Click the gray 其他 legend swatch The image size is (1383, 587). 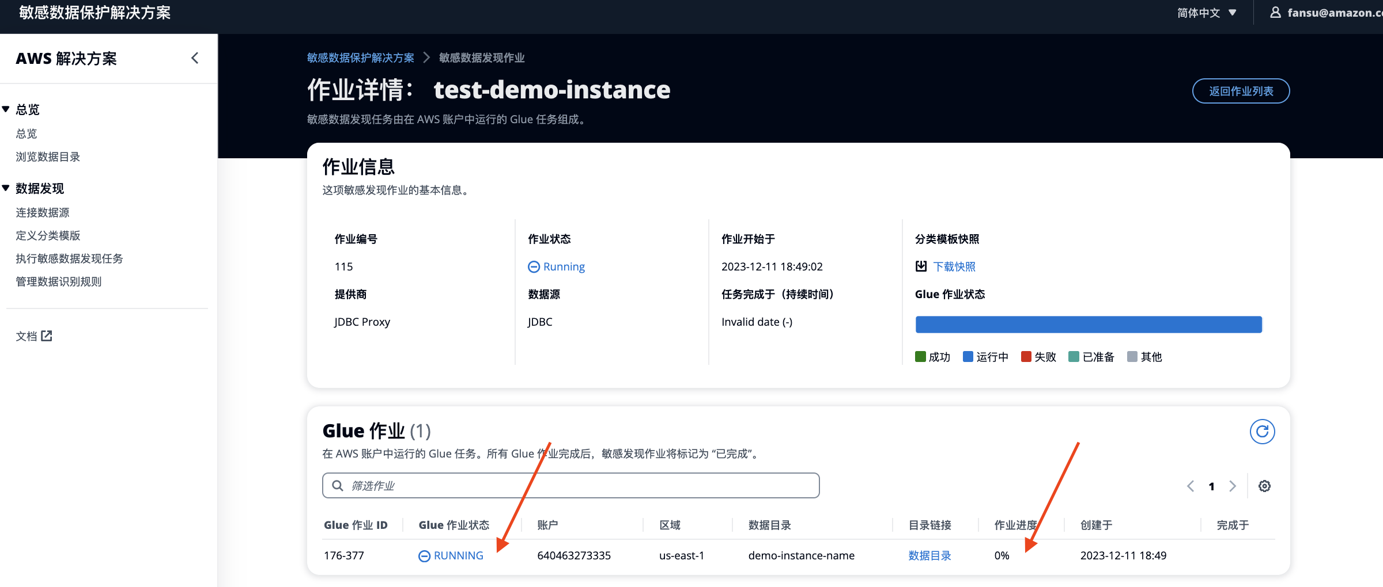click(x=1132, y=357)
